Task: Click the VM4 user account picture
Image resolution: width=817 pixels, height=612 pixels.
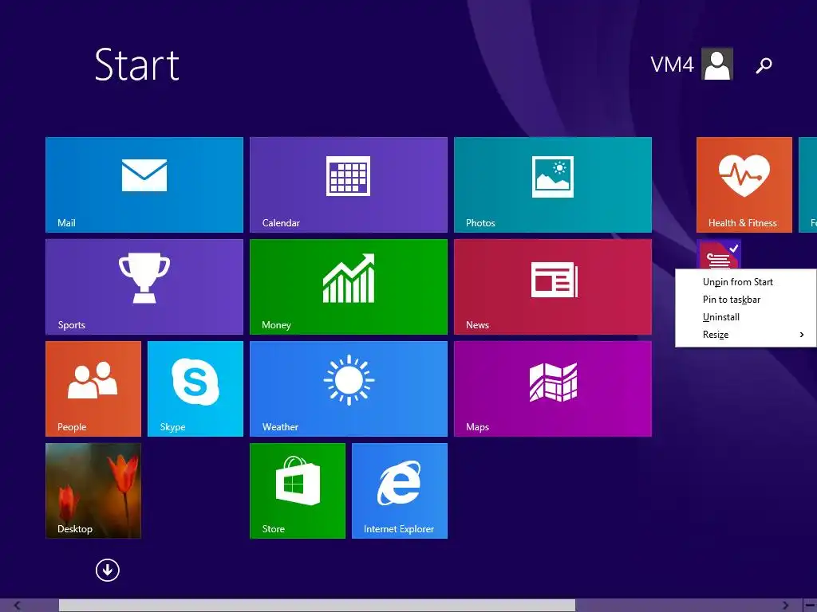Action: tap(717, 64)
